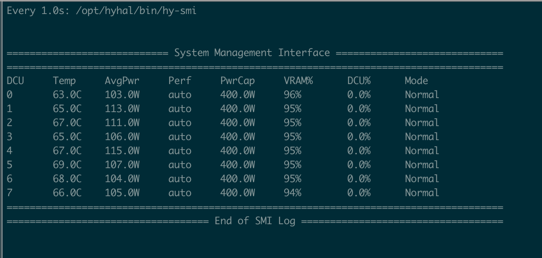
Task: Click the End of SMI Log text
Action: point(255,221)
